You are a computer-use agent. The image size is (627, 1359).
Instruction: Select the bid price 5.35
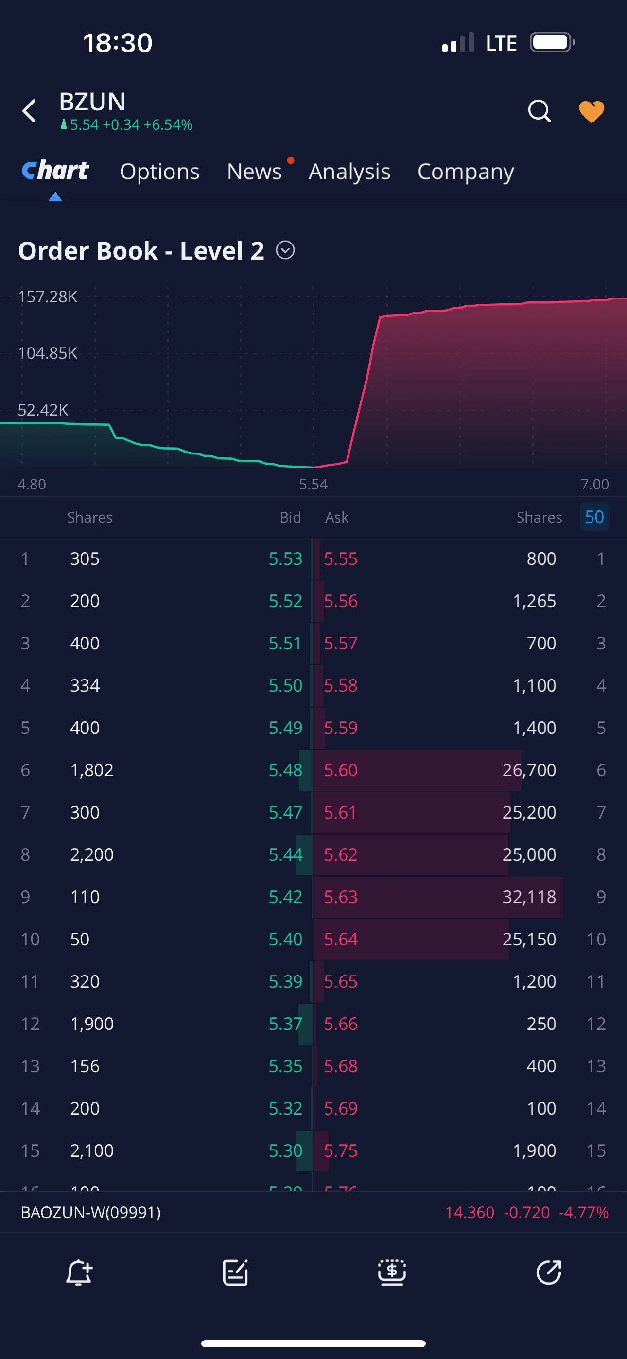tap(285, 1066)
